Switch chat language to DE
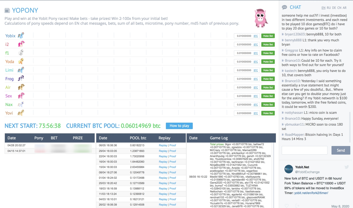 [334, 8]
